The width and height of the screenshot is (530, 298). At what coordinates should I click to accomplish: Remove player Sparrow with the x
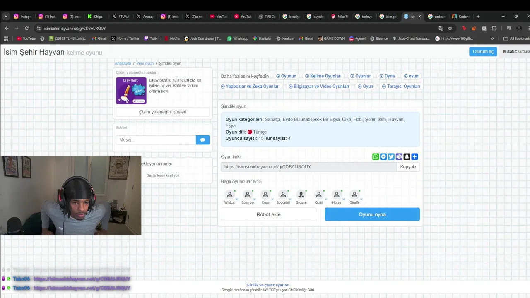click(255, 199)
